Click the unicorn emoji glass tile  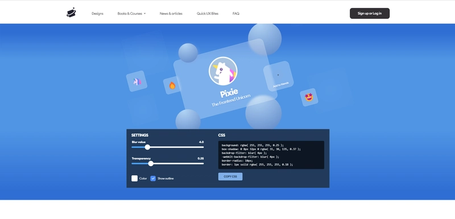(x=136, y=81)
